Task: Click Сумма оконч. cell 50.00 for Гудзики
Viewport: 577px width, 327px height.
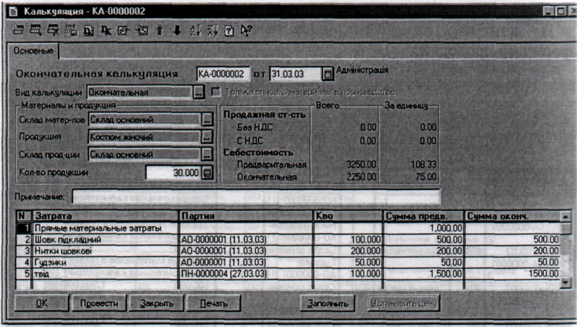Action: click(x=512, y=262)
